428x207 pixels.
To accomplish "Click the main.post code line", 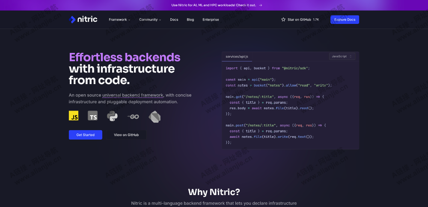I will click(x=276, y=125).
